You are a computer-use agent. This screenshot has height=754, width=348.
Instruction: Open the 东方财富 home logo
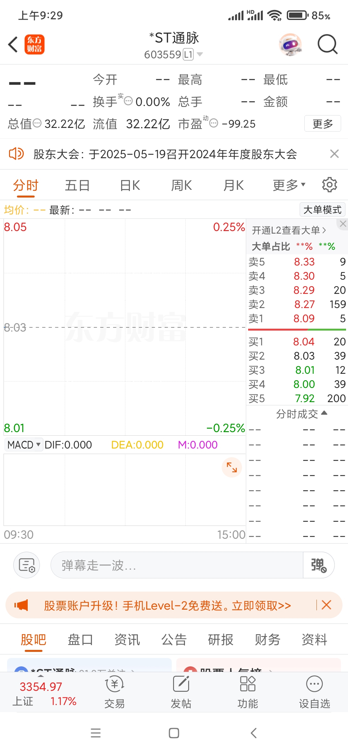click(x=34, y=44)
